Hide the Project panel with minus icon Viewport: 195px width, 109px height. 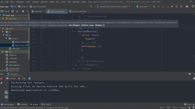click(27, 11)
